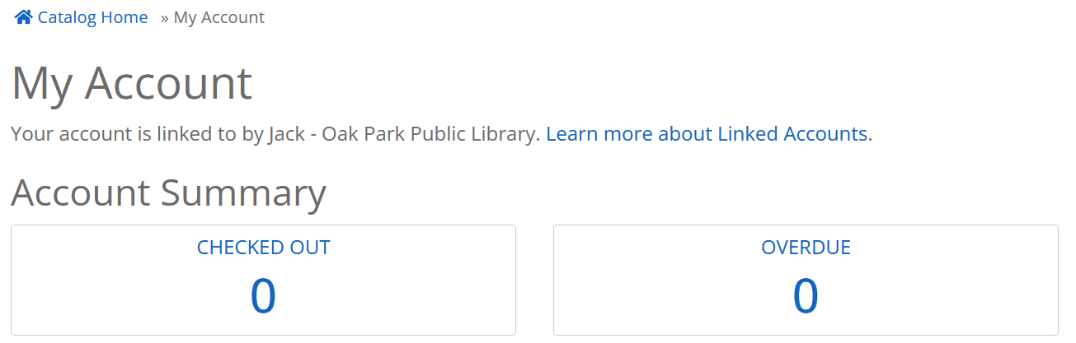Open the OVERDUE label link
1076x343 pixels.
point(806,248)
